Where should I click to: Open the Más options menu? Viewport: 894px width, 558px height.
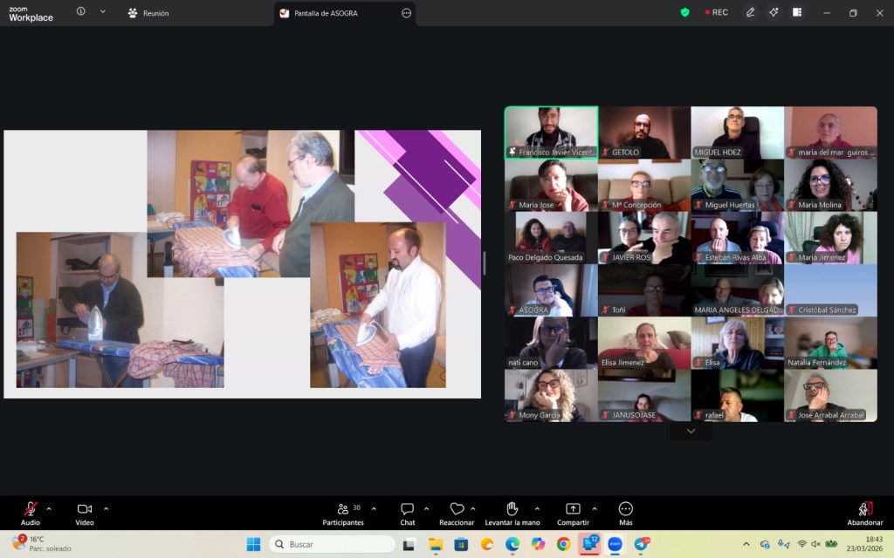point(625,509)
